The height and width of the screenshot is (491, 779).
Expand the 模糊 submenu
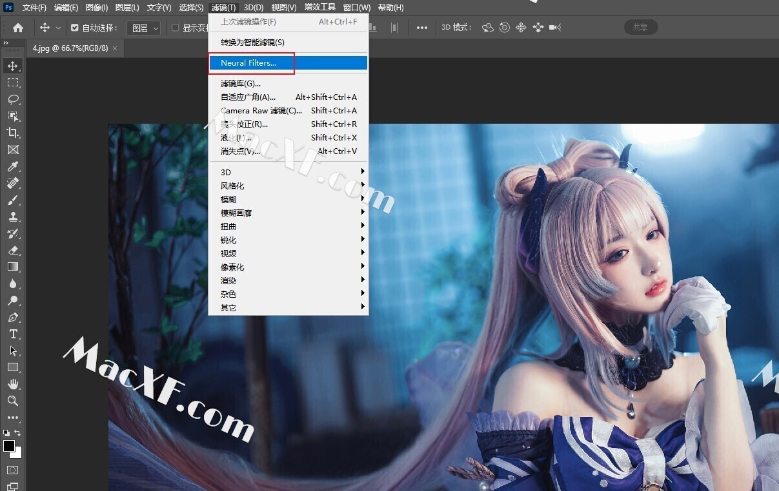(288, 199)
